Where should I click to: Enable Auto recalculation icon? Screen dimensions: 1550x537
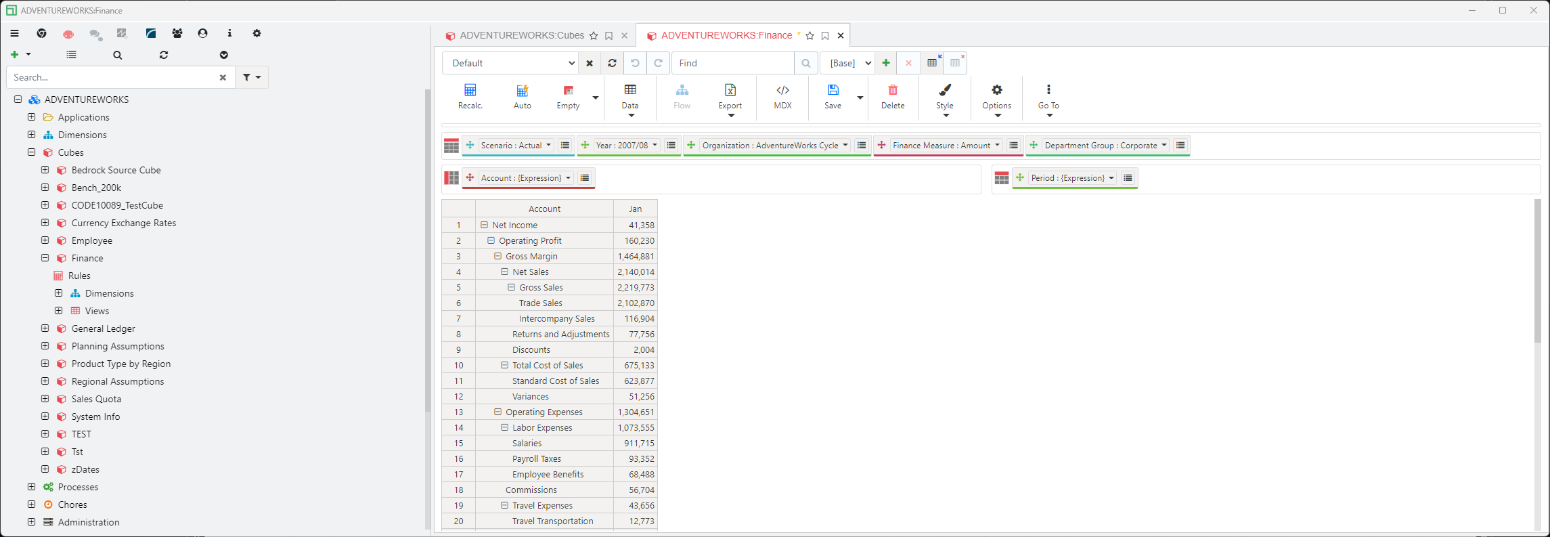tap(523, 90)
